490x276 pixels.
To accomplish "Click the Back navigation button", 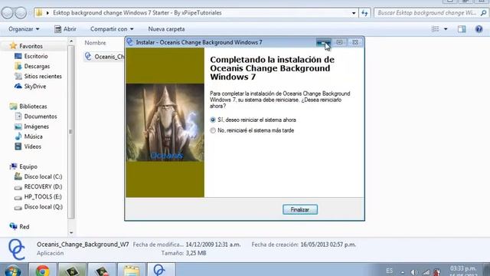I will point(8,13).
